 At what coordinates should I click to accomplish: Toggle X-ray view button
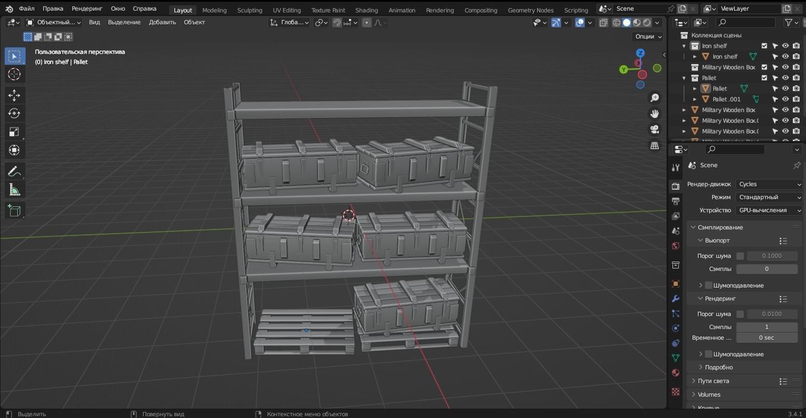(604, 23)
